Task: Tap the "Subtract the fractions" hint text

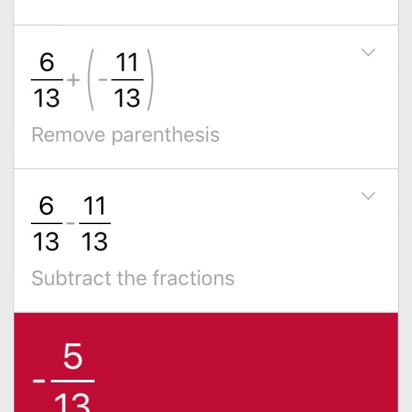Action: (x=133, y=278)
